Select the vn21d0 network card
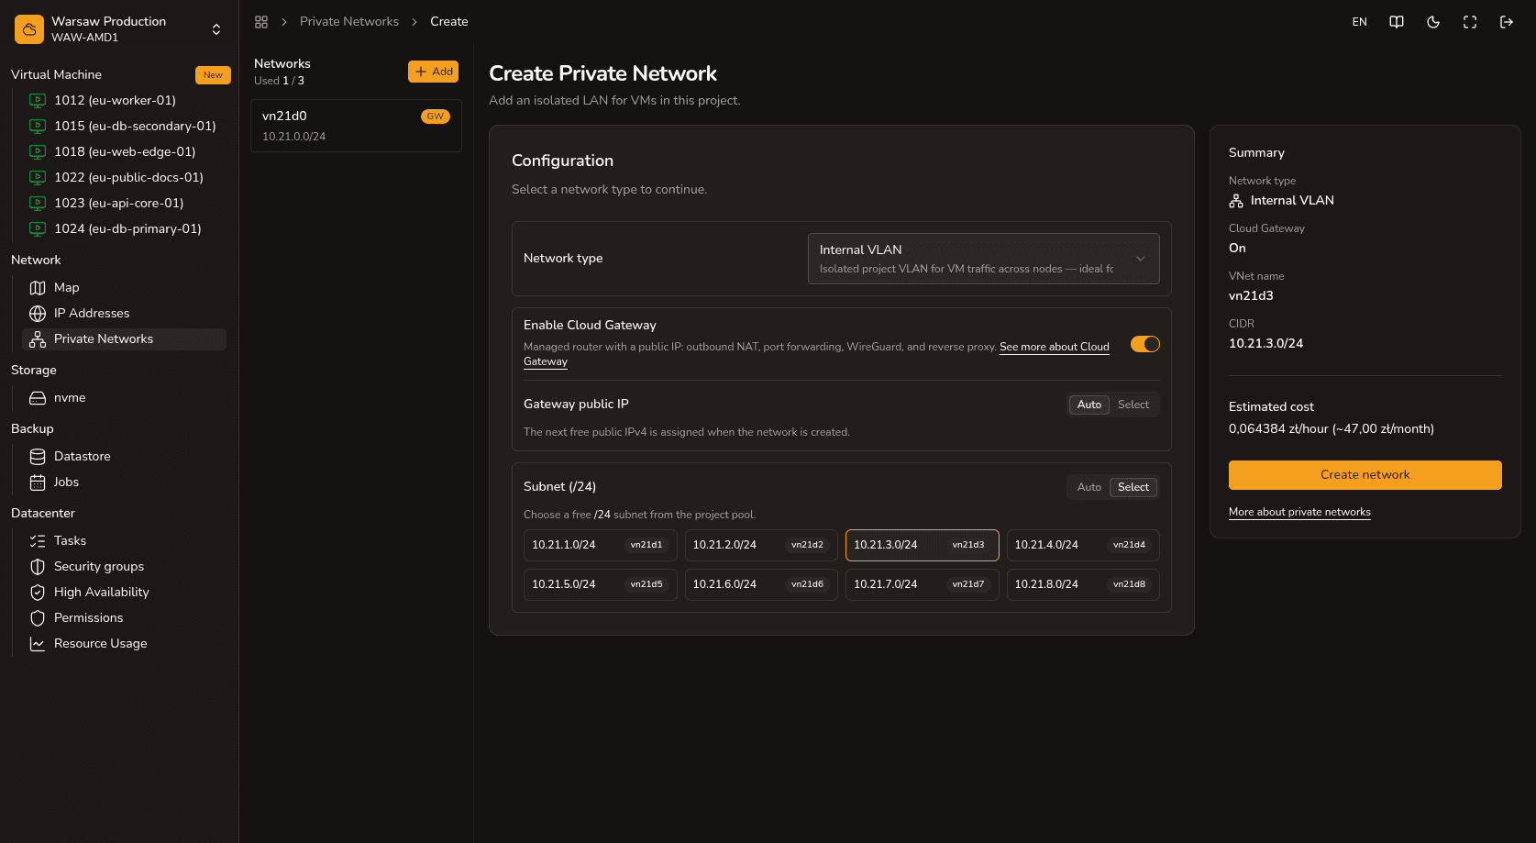 (x=356, y=126)
